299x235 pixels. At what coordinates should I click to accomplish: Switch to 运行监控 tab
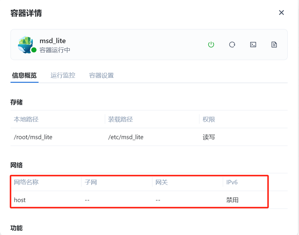[x=63, y=75]
